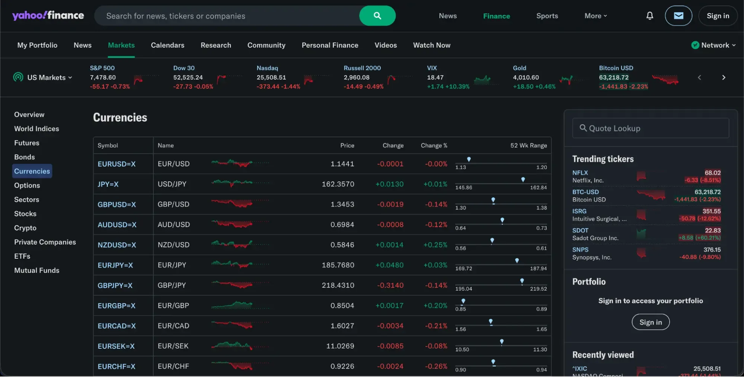
Task: Click the Quote Lookup input field
Action: coord(651,128)
